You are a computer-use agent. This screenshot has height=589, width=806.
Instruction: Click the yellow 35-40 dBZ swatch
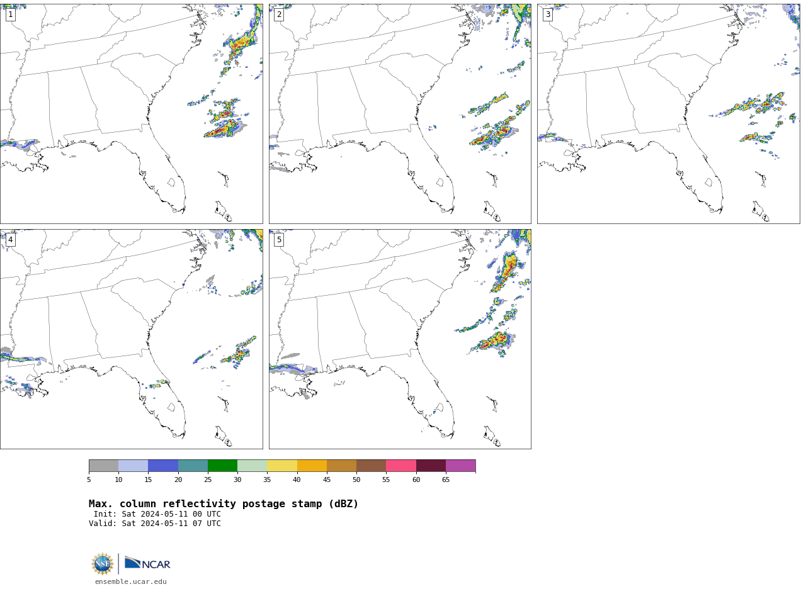click(282, 466)
